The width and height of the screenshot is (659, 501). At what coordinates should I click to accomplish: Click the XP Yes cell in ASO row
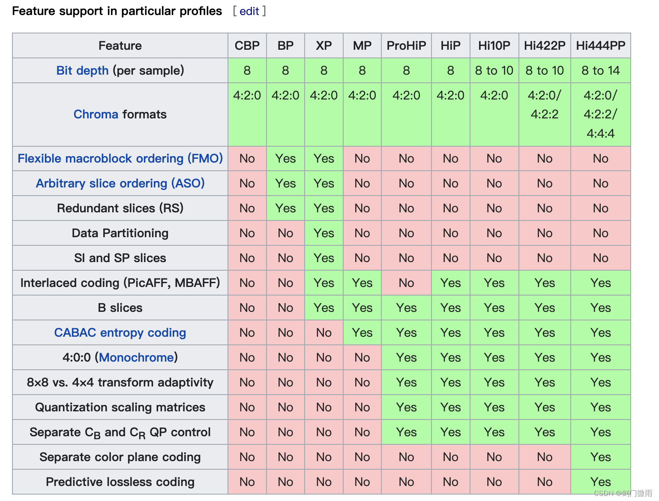pos(324,183)
